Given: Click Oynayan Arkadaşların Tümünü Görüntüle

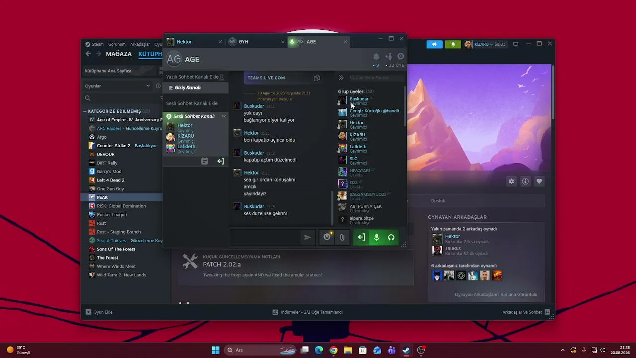Looking at the screenshot, I should tap(496, 294).
